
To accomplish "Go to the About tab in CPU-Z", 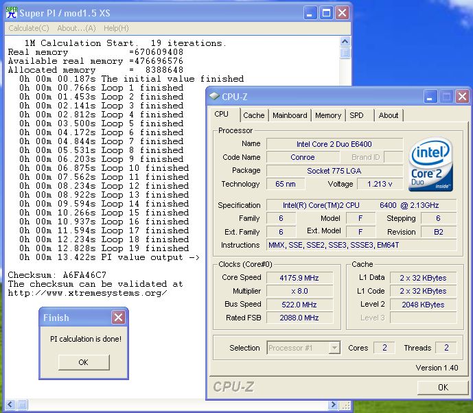I will tap(388, 115).
